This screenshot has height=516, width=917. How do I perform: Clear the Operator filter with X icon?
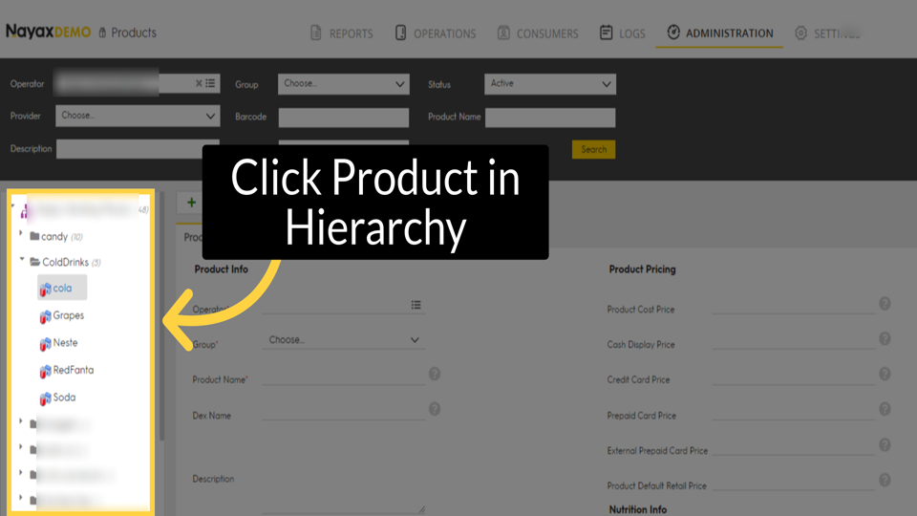[199, 83]
